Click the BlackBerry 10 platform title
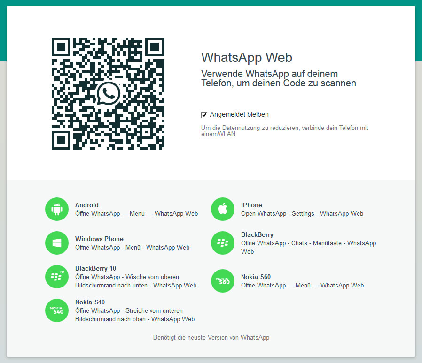This screenshot has height=363, width=422. pyautogui.click(x=95, y=268)
